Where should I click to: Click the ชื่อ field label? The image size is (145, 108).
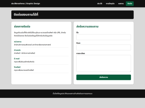click(77, 33)
